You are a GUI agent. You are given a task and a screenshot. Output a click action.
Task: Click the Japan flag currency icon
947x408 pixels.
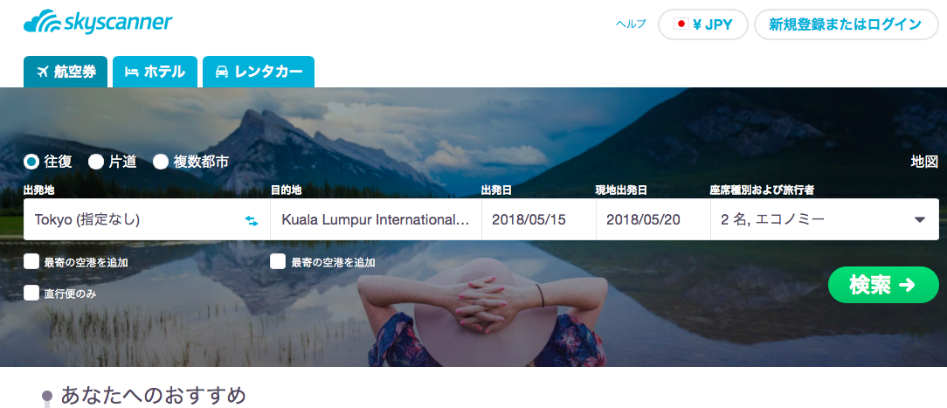coord(681,24)
